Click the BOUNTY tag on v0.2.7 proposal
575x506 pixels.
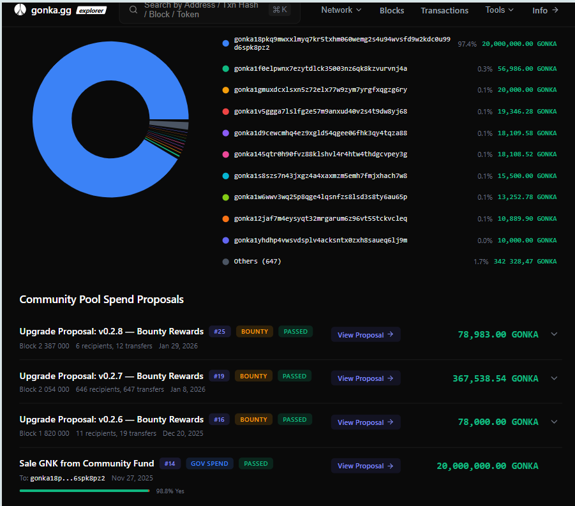[253, 376]
